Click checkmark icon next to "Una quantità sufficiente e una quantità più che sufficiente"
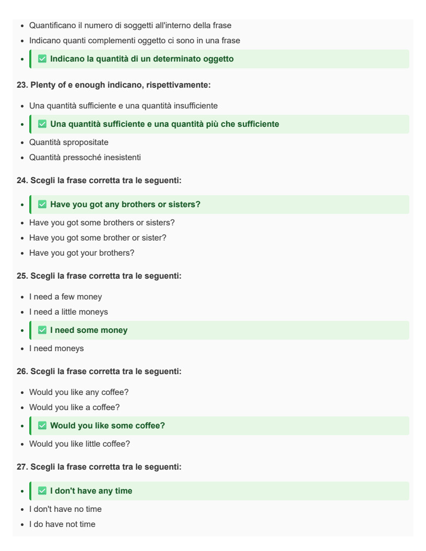The image size is (426, 551). [x=42, y=124]
